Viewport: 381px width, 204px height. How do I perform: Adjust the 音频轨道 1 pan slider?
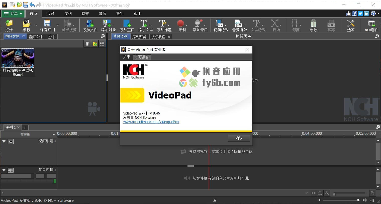pyautogui.click(x=46, y=176)
